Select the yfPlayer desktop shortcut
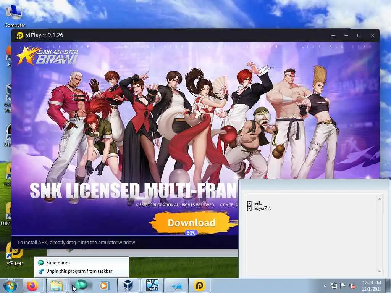This screenshot has height=293, width=391. coord(15,254)
